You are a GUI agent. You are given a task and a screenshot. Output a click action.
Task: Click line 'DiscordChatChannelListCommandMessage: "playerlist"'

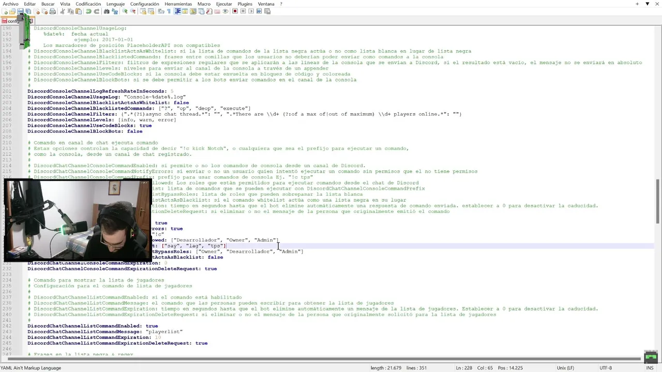(105, 332)
